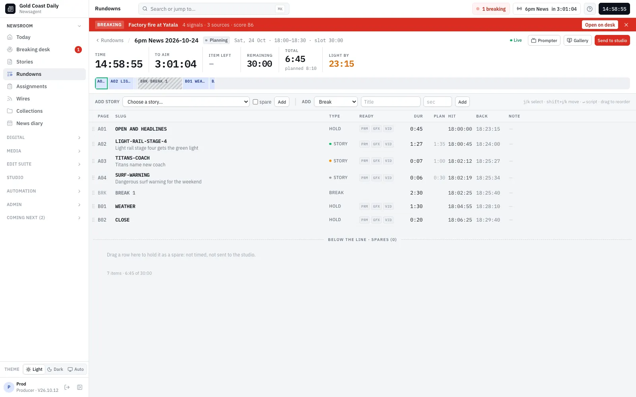
Task: Toggle the Live indicator
Action: click(x=516, y=40)
